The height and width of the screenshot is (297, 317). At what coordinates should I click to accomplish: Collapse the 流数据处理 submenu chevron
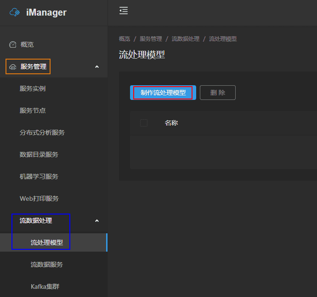(96, 221)
